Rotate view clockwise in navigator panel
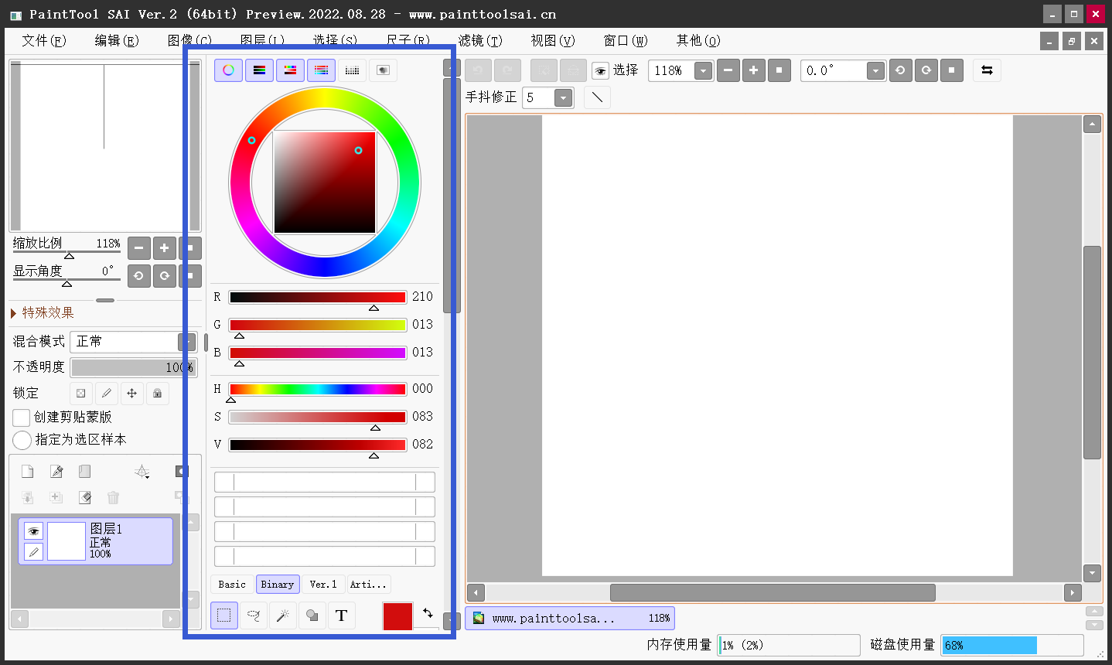Image resolution: width=1112 pixels, height=665 pixels. click(x=164, y=275)
